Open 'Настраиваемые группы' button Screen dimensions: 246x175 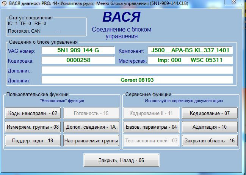tap(91, 140)
